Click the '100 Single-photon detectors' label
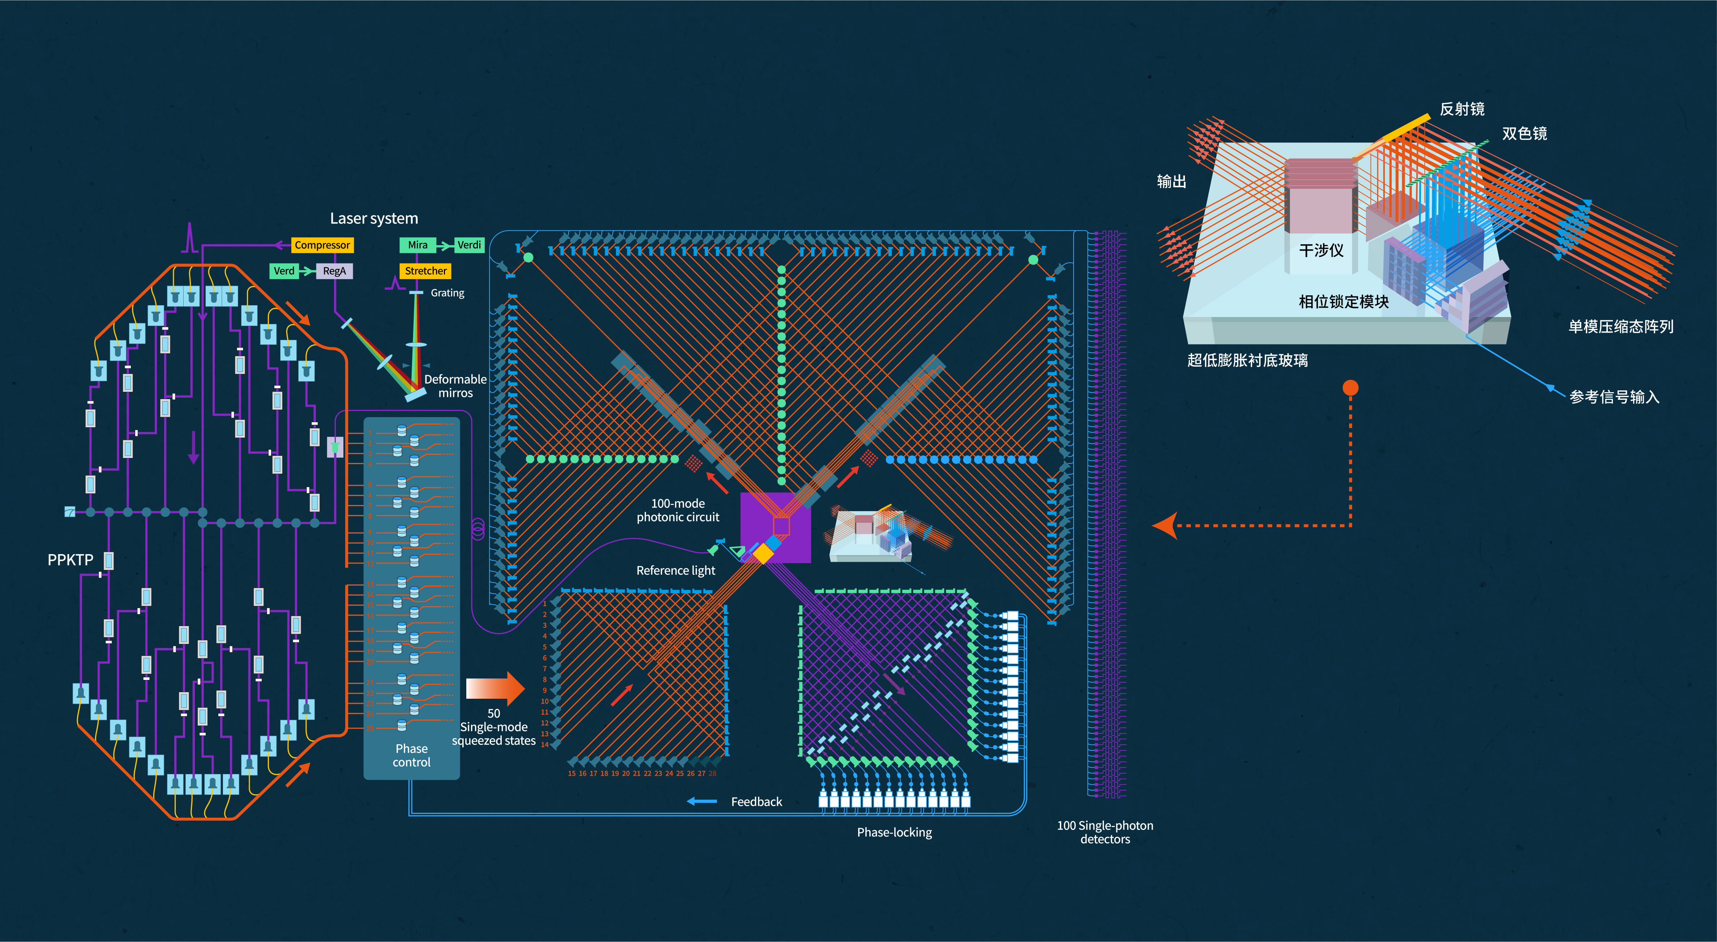Viewport: 1717px width, 942px height. pyautogui.click(x=1105, y=832)
